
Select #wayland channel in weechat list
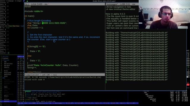click(x=7, y=73)
